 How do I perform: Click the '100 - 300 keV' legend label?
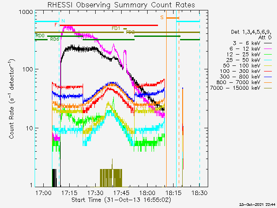240,71
